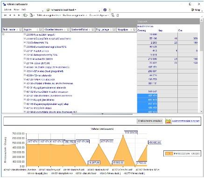Click the document preview icon with magnifier

click(x=31, y=15)
